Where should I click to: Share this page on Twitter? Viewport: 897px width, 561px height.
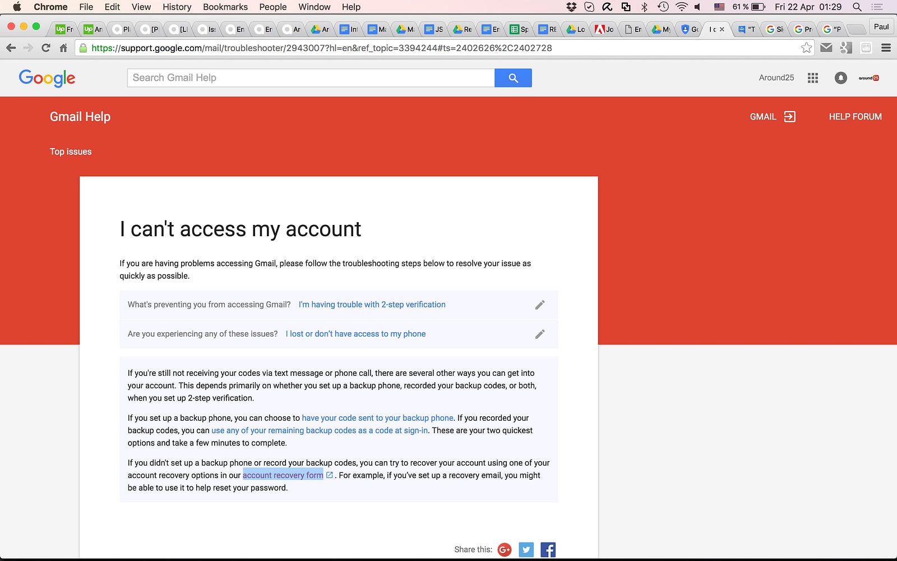coord(526,550)
